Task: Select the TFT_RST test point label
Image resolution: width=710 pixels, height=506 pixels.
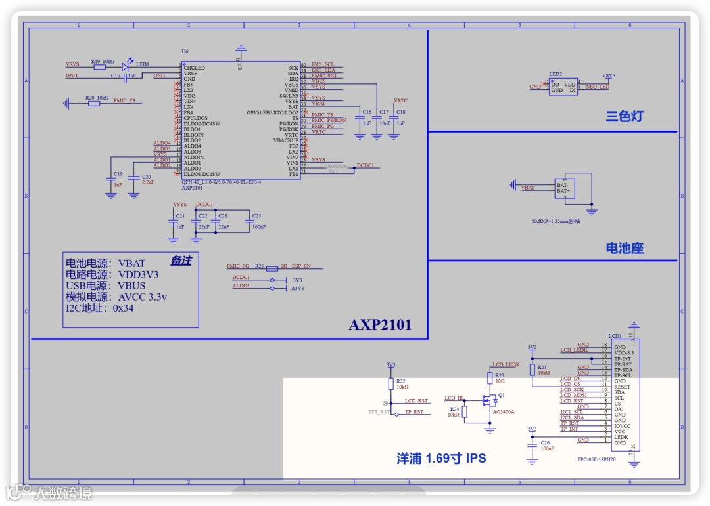Action: pyautogui.click(x=379, y=412)
